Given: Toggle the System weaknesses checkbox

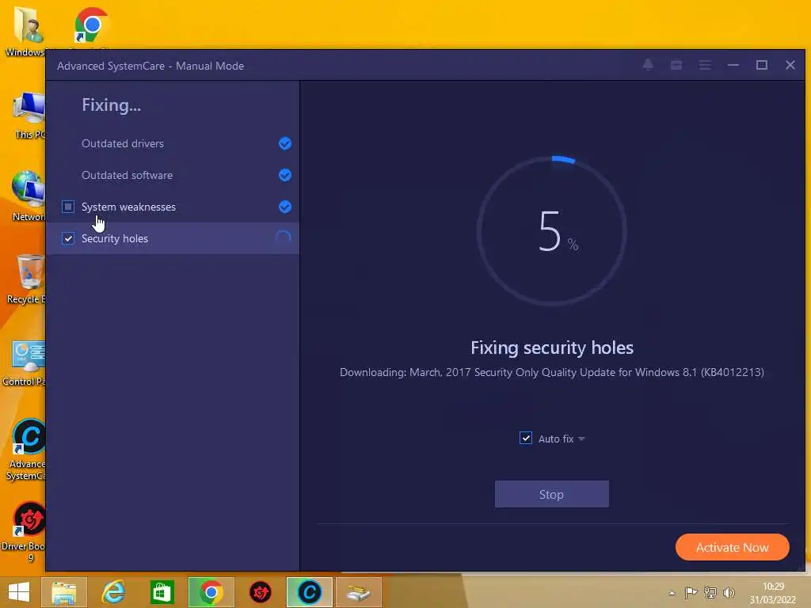Looking at the screenshot, I should coord(68,207).
